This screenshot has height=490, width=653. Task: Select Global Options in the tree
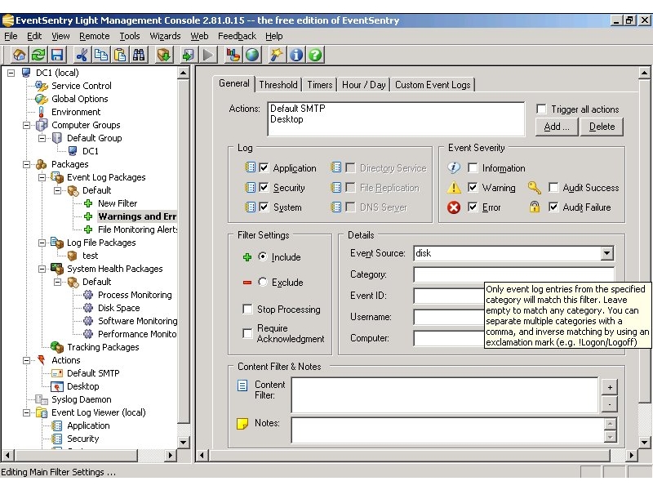(x=79, y=99)
